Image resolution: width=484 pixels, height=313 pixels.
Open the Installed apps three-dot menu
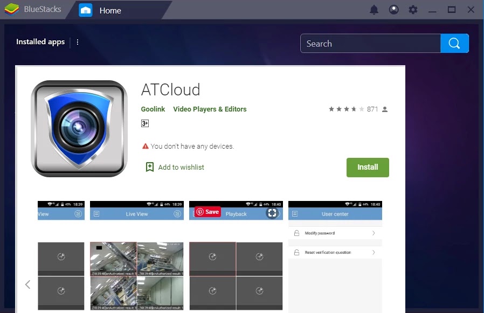[78, 42]
